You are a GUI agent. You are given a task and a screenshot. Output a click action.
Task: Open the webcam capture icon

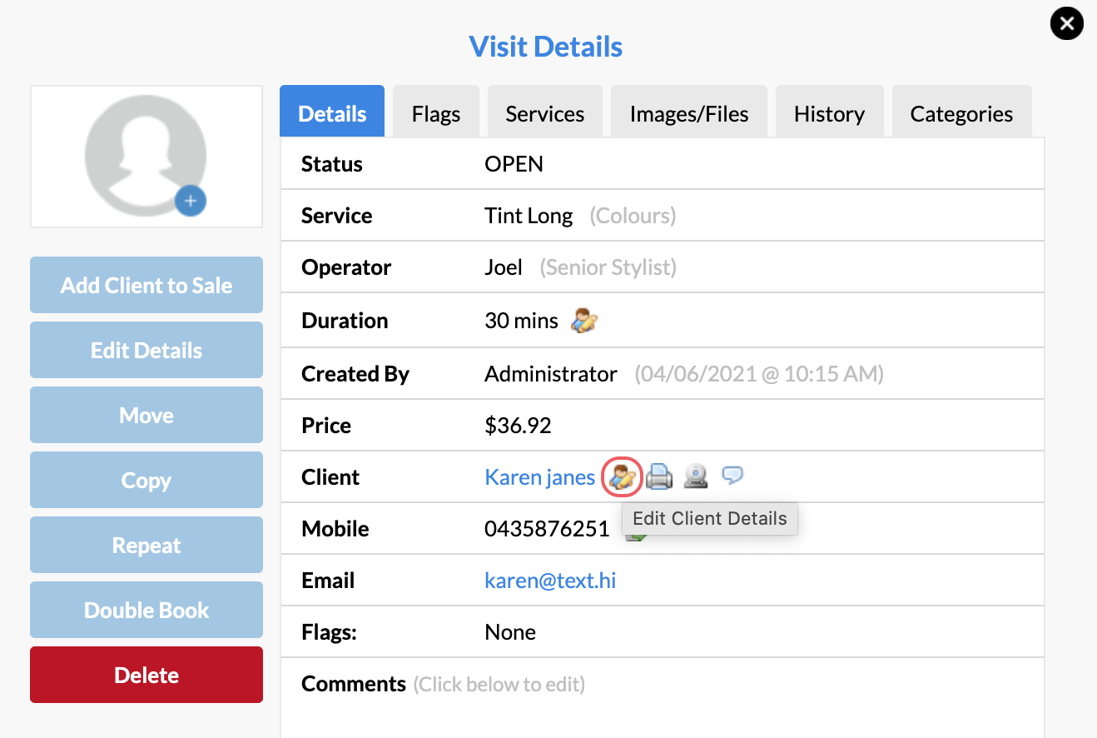(695, 476)
